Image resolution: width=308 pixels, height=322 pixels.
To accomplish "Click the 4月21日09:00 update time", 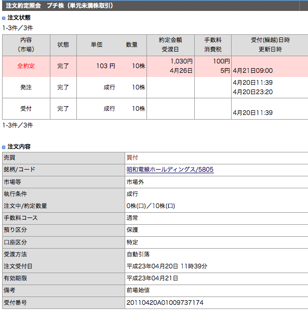I will click(253, 71).
